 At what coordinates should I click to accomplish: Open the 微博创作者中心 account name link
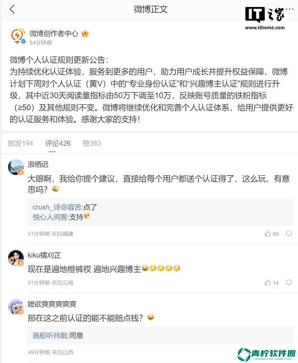tap(54, 34)
